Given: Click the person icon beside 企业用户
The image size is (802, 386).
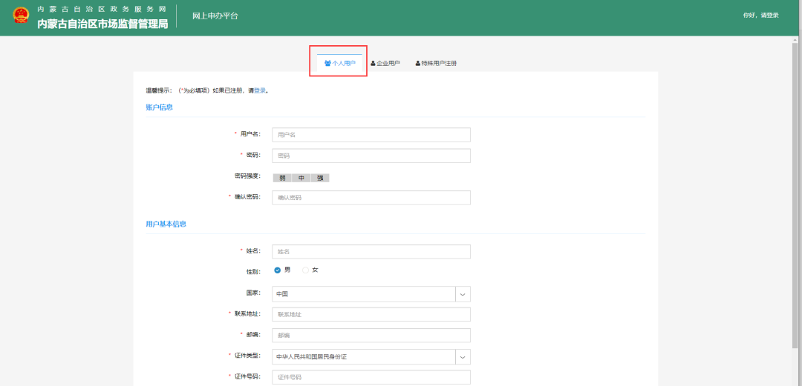Looking at the screenshot, I should [x=373, y=63].
